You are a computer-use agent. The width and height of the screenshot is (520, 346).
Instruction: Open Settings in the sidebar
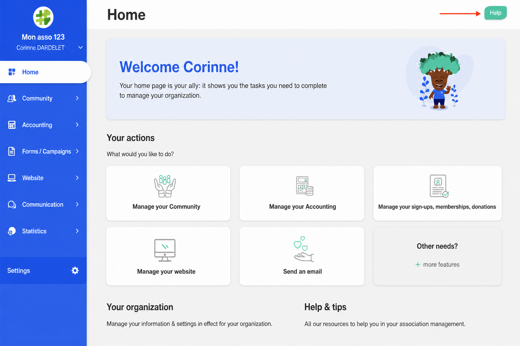(43, 270)
